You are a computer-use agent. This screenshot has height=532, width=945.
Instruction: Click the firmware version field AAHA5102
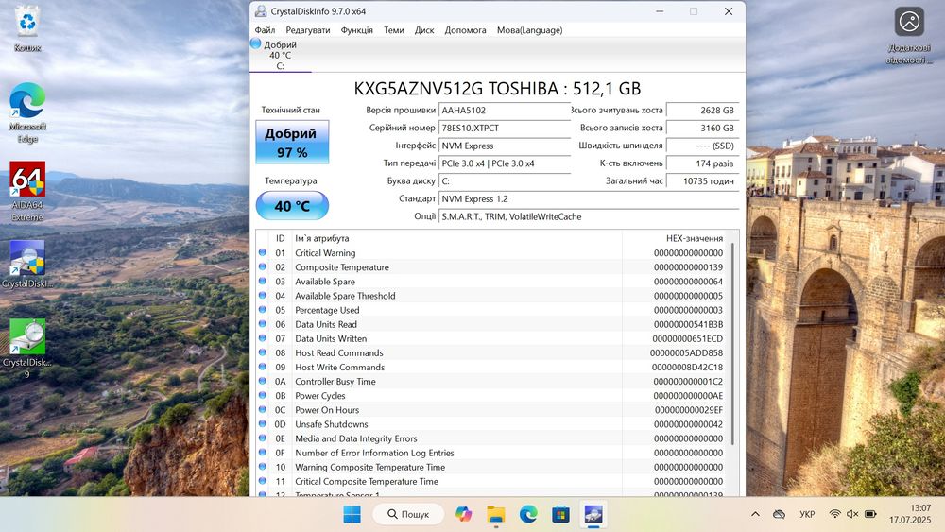[x=505, y=111]
